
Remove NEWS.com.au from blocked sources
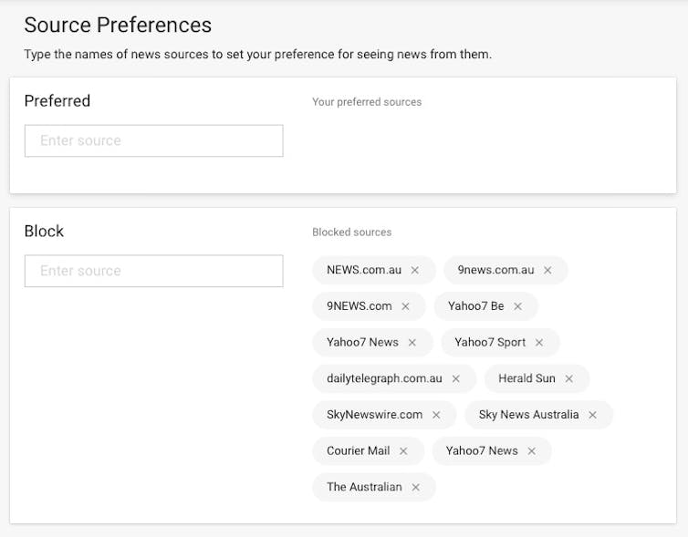(x=414, y=271)
